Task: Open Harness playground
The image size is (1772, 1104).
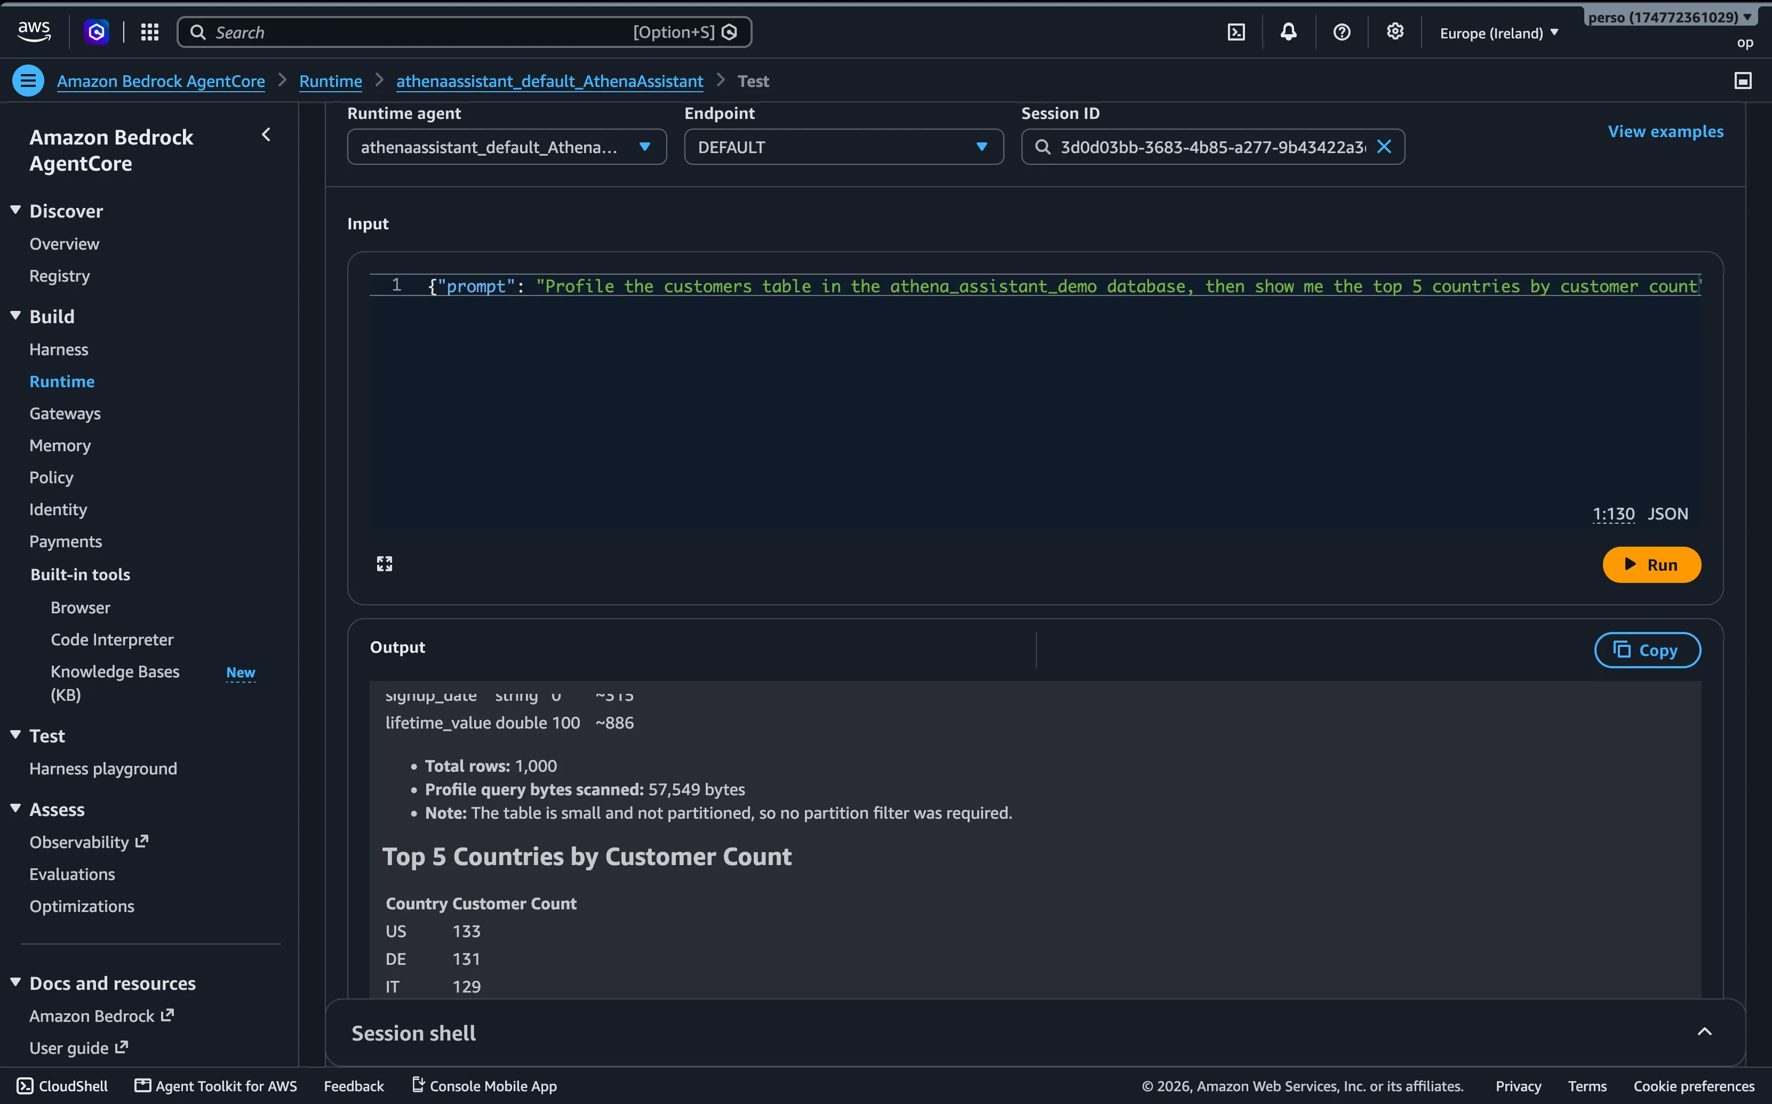Action: (103, 769)
